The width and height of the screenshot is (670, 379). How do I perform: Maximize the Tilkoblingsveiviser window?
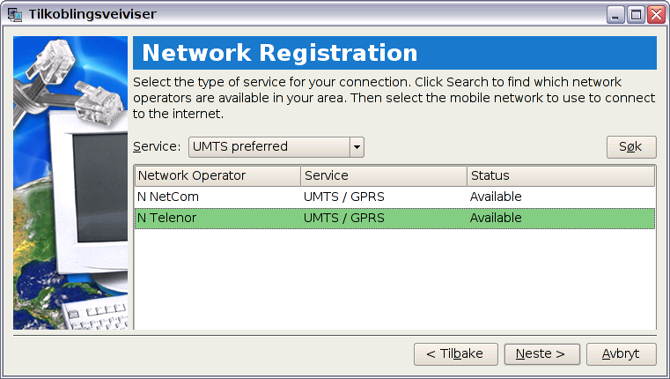point(636,15)
